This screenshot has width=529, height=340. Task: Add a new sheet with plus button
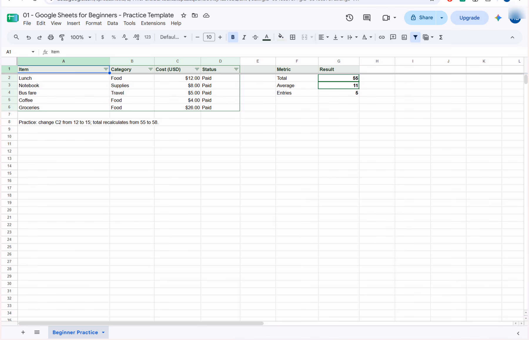pos(23,332)
